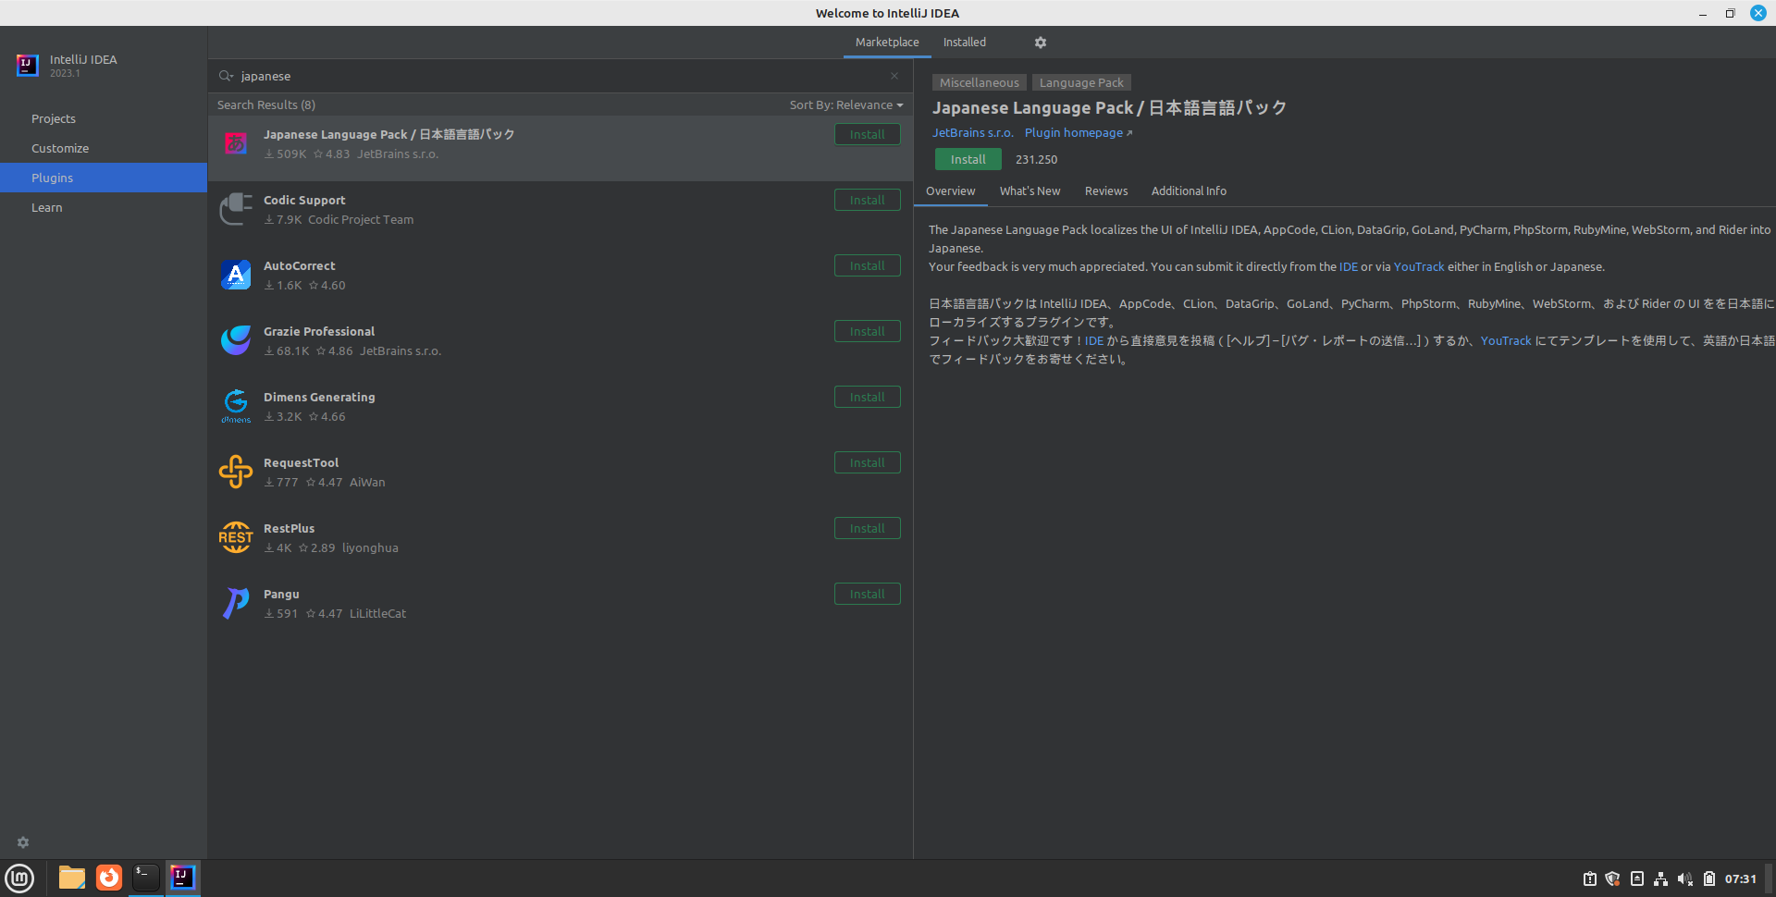Open the YouTrack feedback link
This screenshot has height=897, width=1776.
1419,266
